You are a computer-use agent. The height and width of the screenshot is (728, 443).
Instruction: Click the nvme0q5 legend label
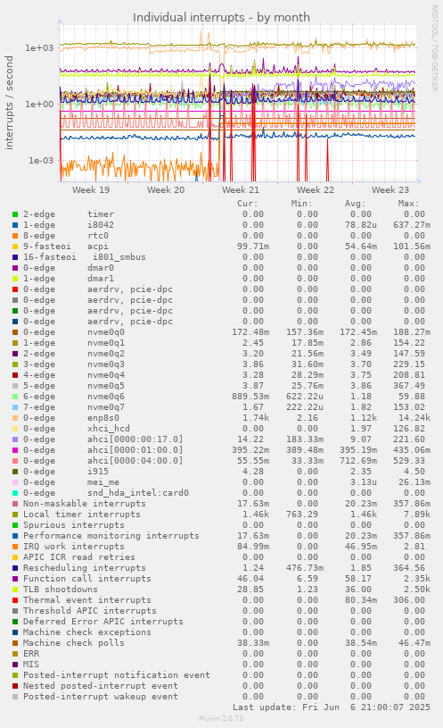pyautogui.click(x=106, y=385)
